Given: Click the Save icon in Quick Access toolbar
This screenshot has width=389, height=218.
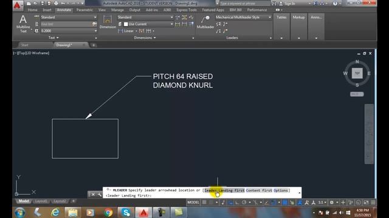Looking at the screenshot, I should tap(42, 3).
